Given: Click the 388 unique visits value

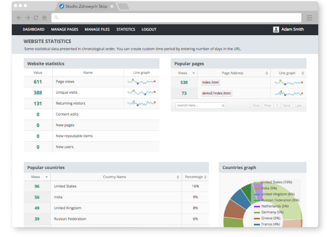Looking at the screenshot, I should pyautogui.click(x=38, y=93).
